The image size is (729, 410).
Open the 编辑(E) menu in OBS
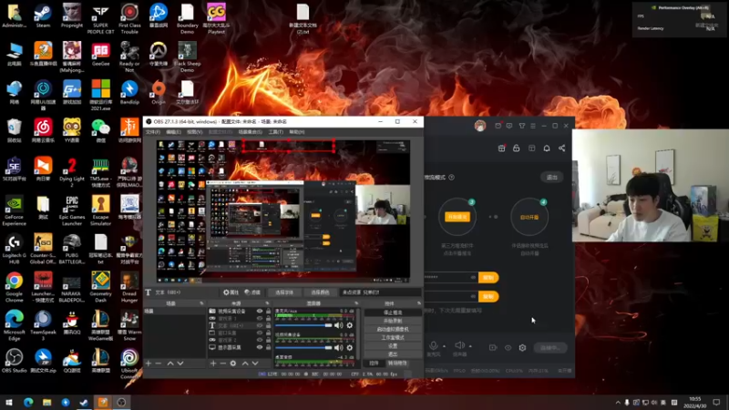tap(173, 132)
